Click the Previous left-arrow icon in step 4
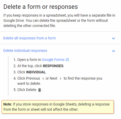Viewport: 121px width, 119px height. point(43,79)
